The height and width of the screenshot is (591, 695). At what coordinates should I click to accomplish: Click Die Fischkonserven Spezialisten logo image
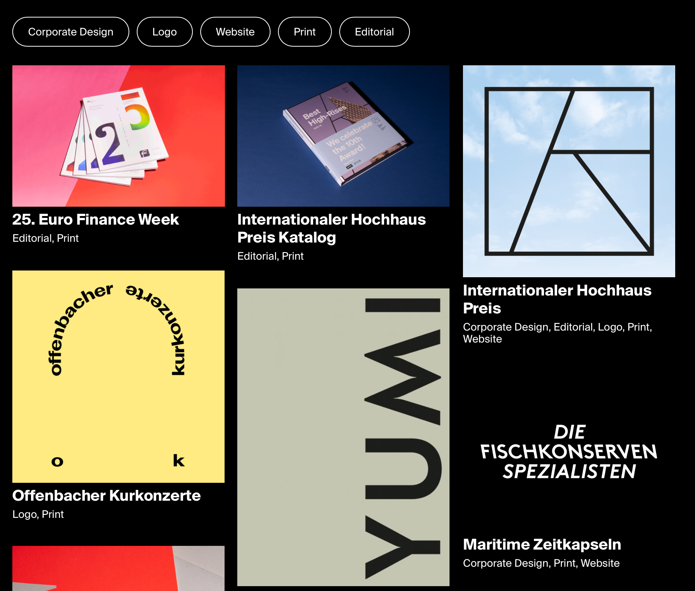pos(569,451)
